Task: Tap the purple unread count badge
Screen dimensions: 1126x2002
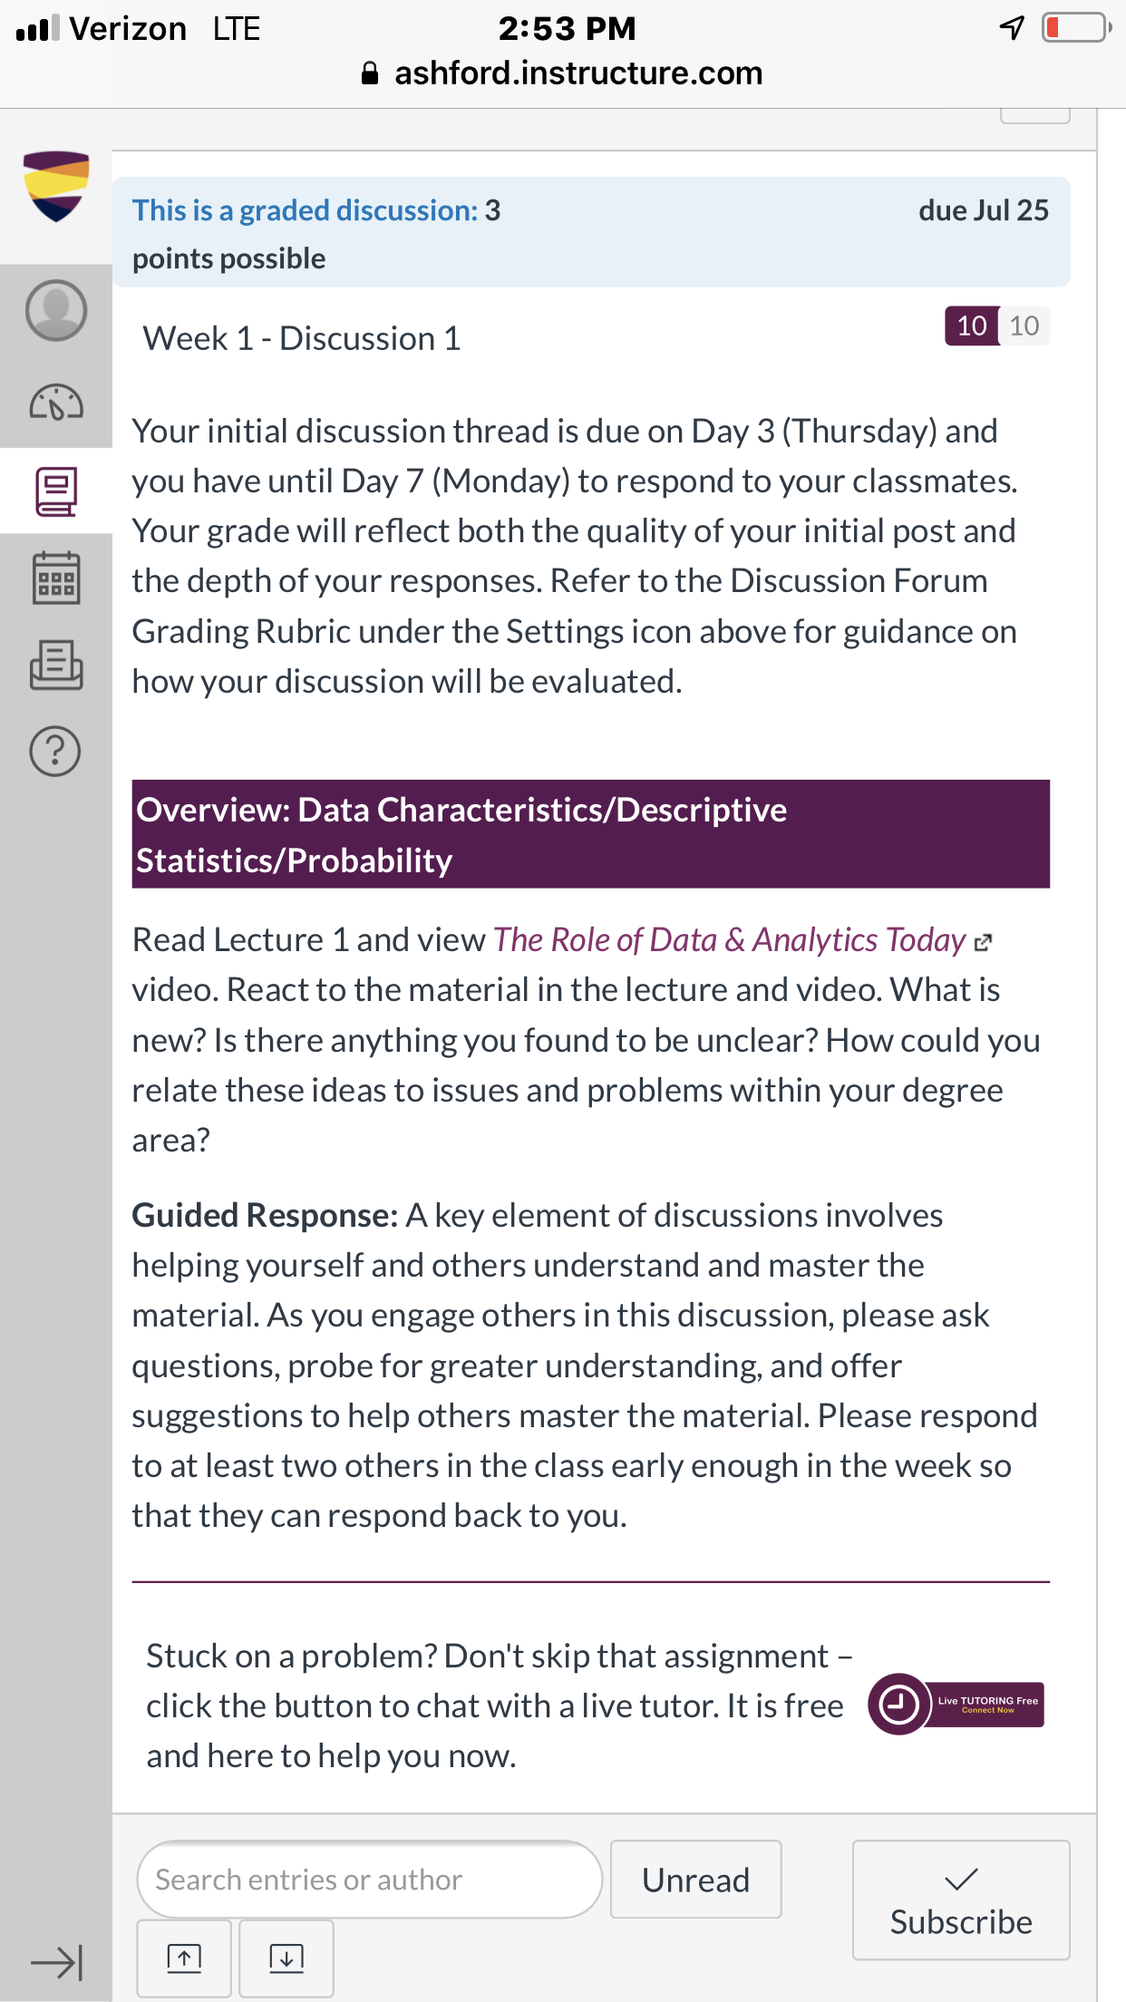Action: tap(972, 326)
